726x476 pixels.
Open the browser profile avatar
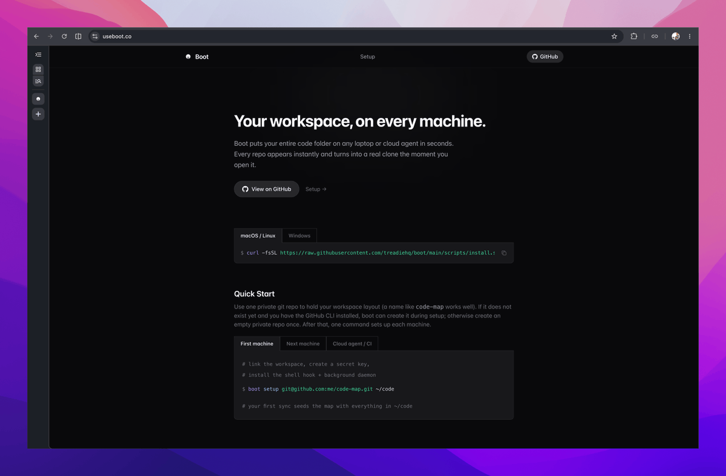[x=676, y=36]
